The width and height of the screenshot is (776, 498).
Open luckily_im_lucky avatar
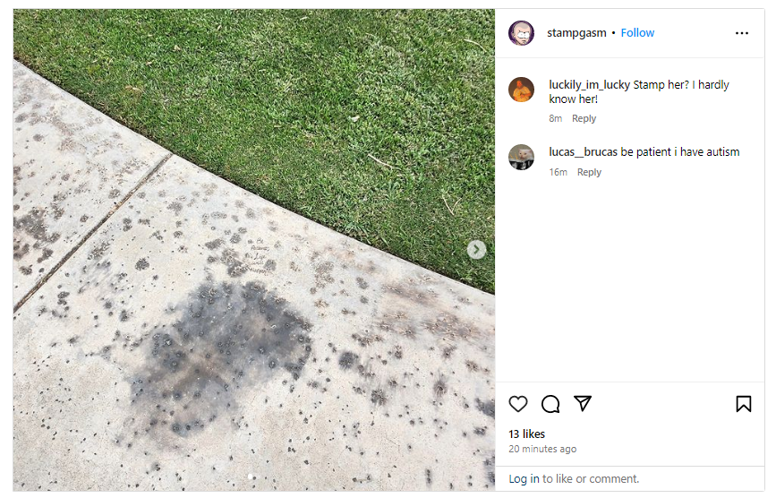tap(521, 90)
